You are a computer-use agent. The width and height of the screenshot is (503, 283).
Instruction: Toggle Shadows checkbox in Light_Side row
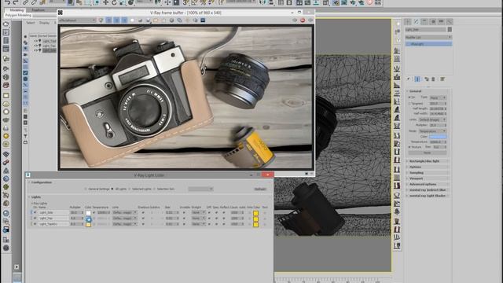pos(143,212)
